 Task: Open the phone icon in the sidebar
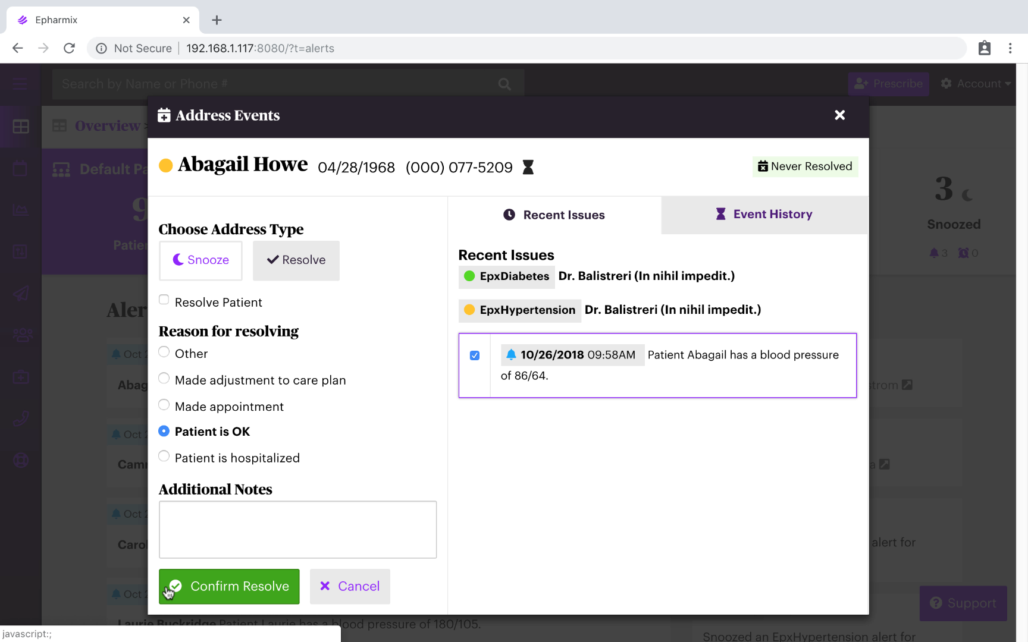click(x=21, y=418)
